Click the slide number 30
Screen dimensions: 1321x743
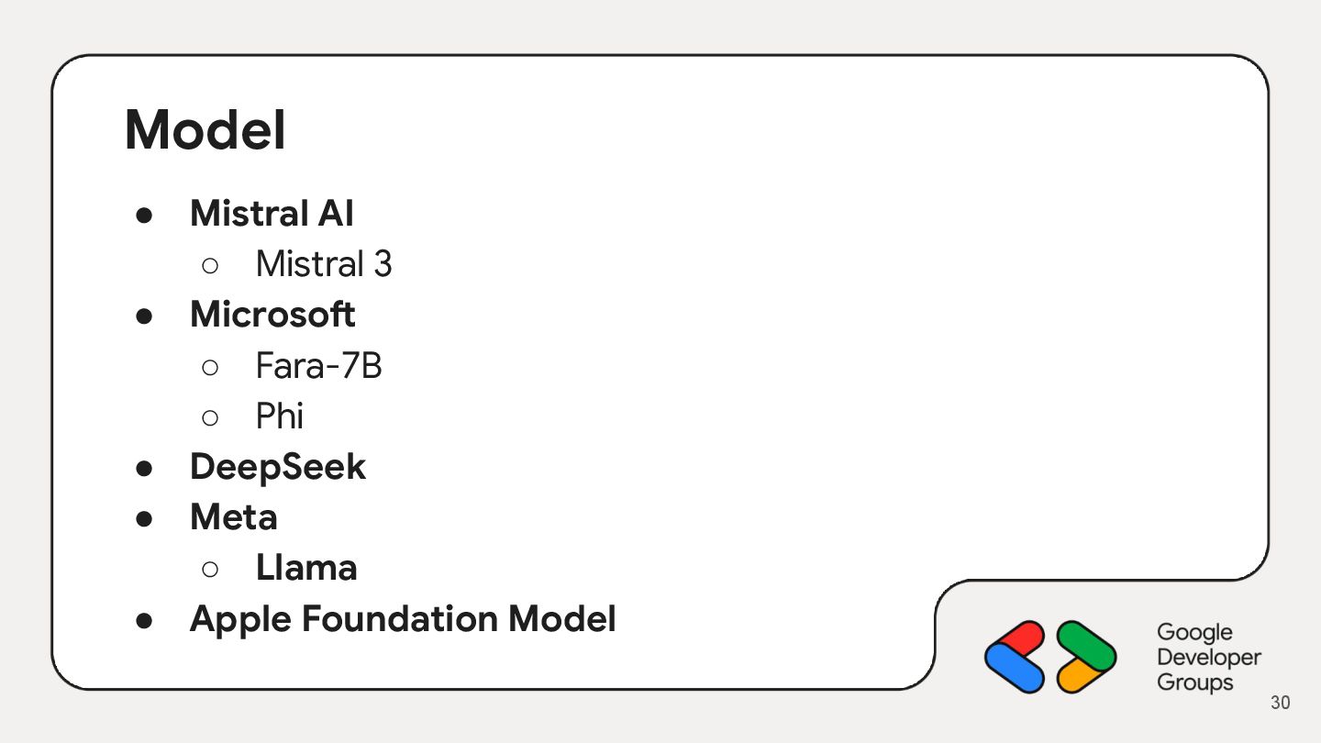[x=1280, y=704]
